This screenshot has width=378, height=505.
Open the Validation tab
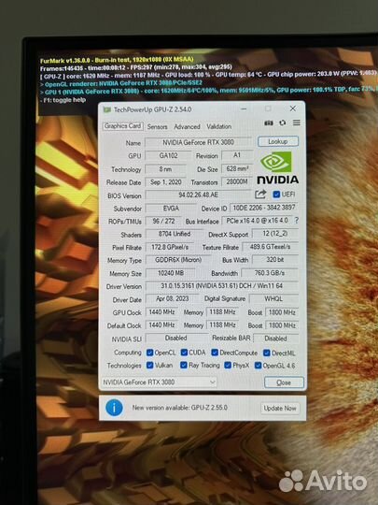tap(219, 126)
